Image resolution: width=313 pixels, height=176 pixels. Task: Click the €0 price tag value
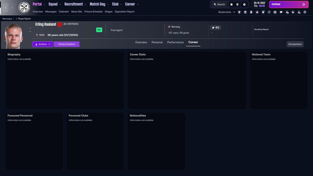[215, 27]
